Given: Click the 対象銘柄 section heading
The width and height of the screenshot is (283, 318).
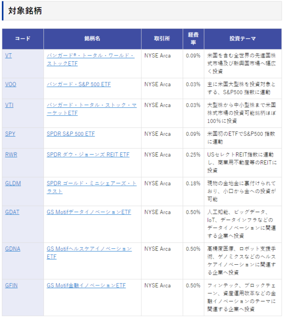Looking at the screenshot, I should point(25,11).
